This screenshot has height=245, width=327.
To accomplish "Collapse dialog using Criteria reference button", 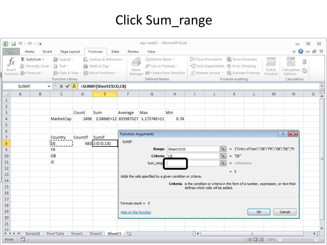I will (x=223, y=156).
